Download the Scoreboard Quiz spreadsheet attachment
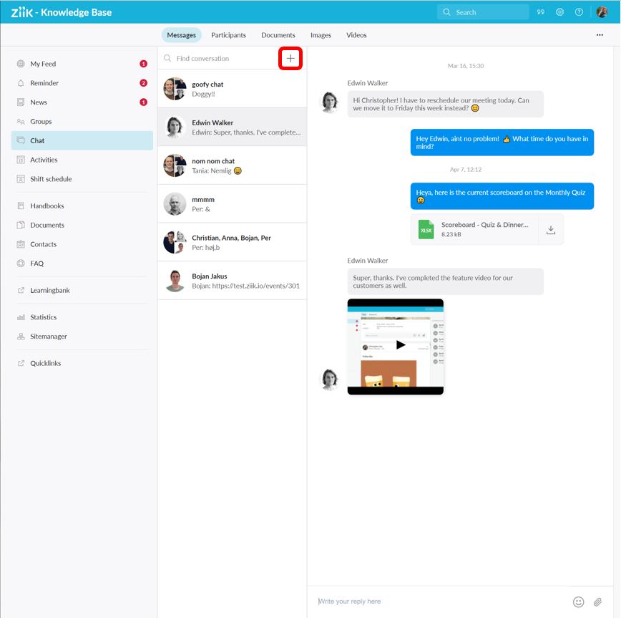Image resolution: width=621 pixels, height=618 pixels. coord(550,229)
